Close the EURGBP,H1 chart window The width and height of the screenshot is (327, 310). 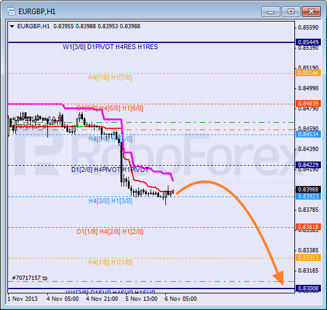coord(311,11)
